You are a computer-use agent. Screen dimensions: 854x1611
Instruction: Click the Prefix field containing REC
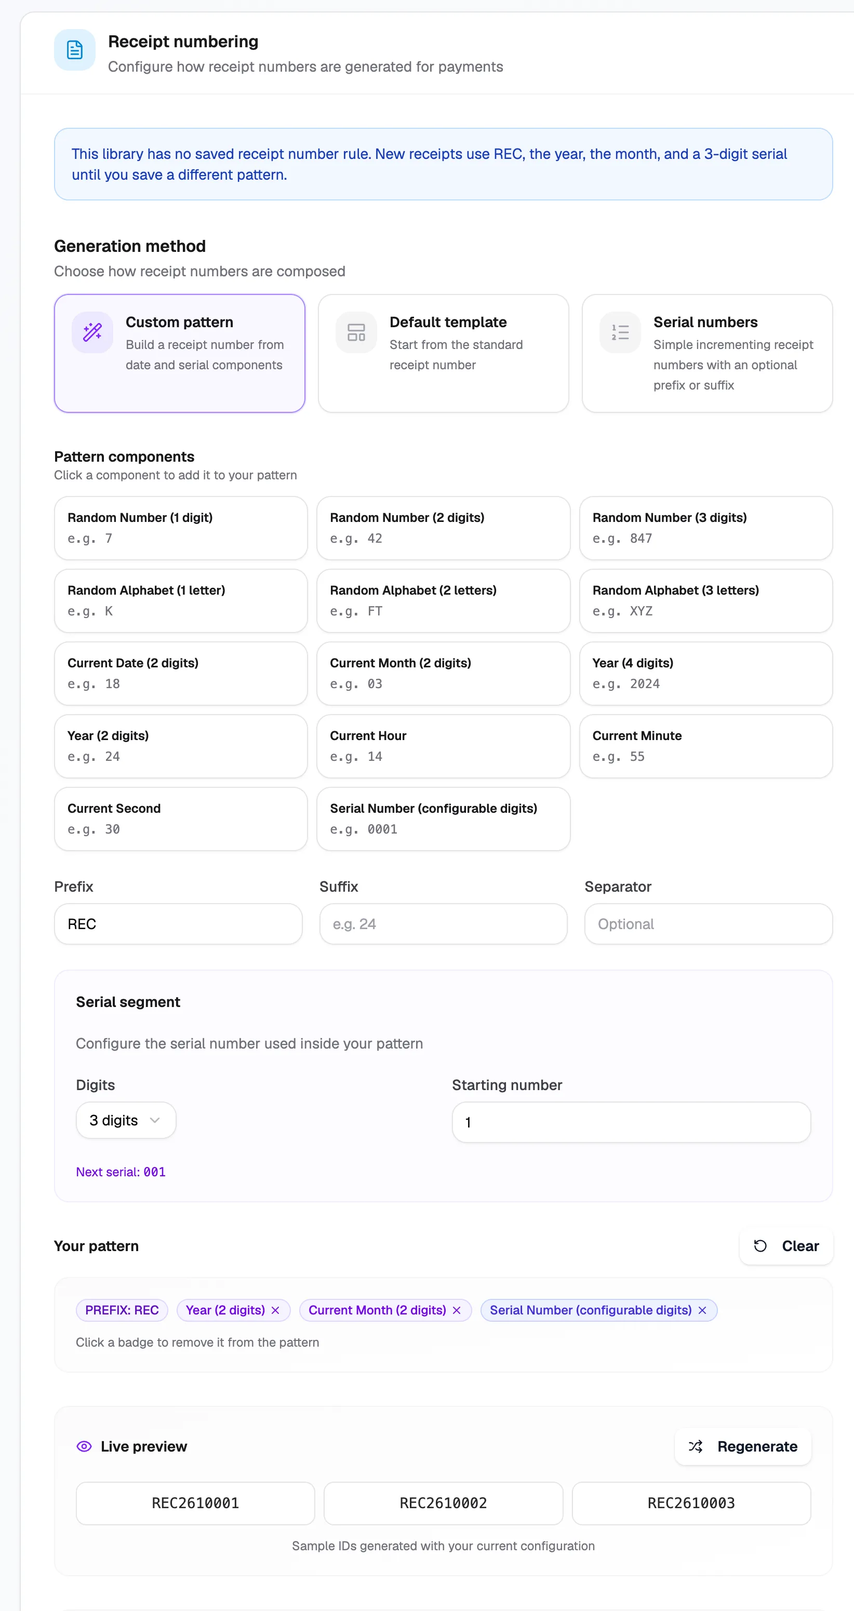(x=178, y=924)
